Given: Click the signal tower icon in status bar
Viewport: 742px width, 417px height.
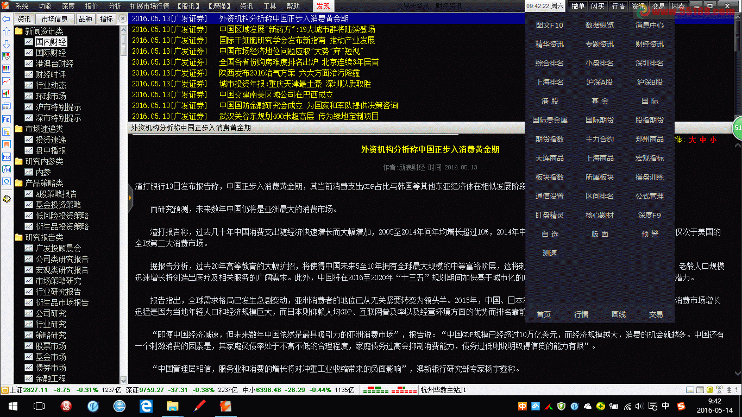Looking at the screenshot, I should click(719, 390).
